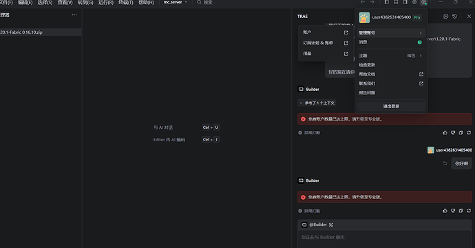Click the Pro badge next to username

417,18
